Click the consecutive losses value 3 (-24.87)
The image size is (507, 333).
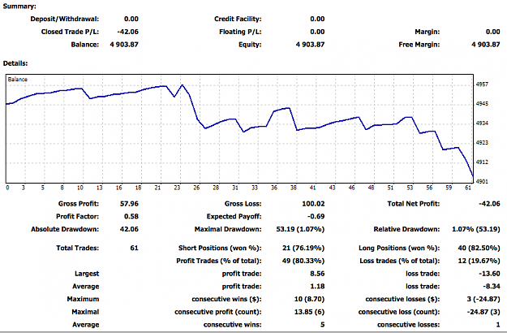click(x=483, y=299)
